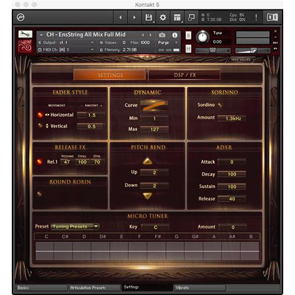Click the Sordino Amount 1.3kHz field

[x=232, y=119]
